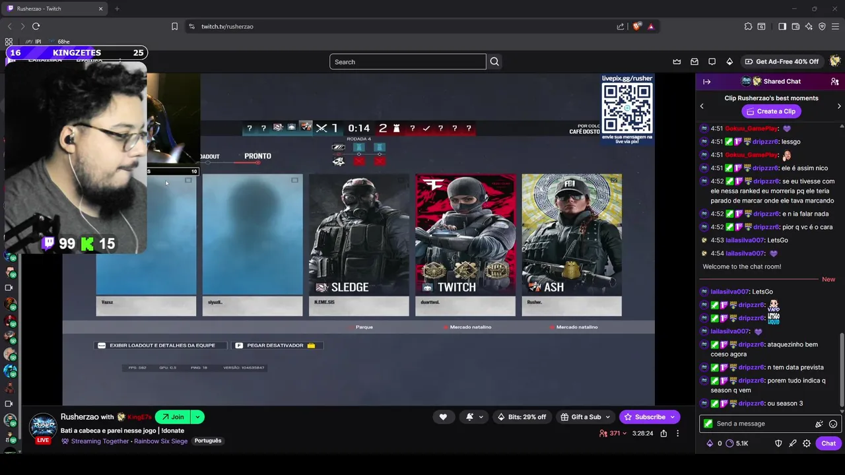Open the Gift a Sub dropdown
Screen dimensions: 845x475
(x=586, y=417)
